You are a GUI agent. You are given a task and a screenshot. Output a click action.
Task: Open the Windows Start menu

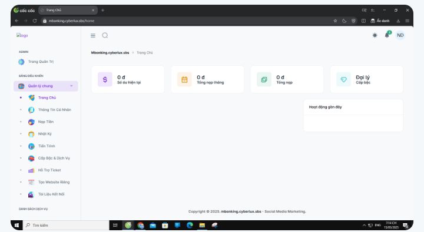[16, 226]
